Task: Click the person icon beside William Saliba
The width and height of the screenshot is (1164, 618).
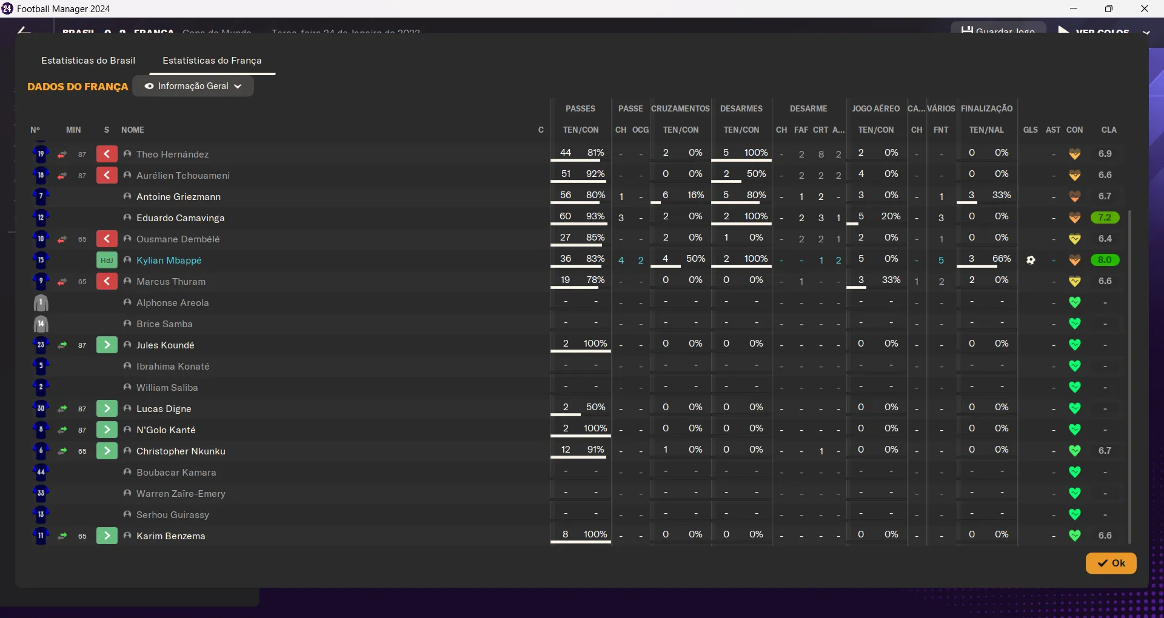Action: 127,387
